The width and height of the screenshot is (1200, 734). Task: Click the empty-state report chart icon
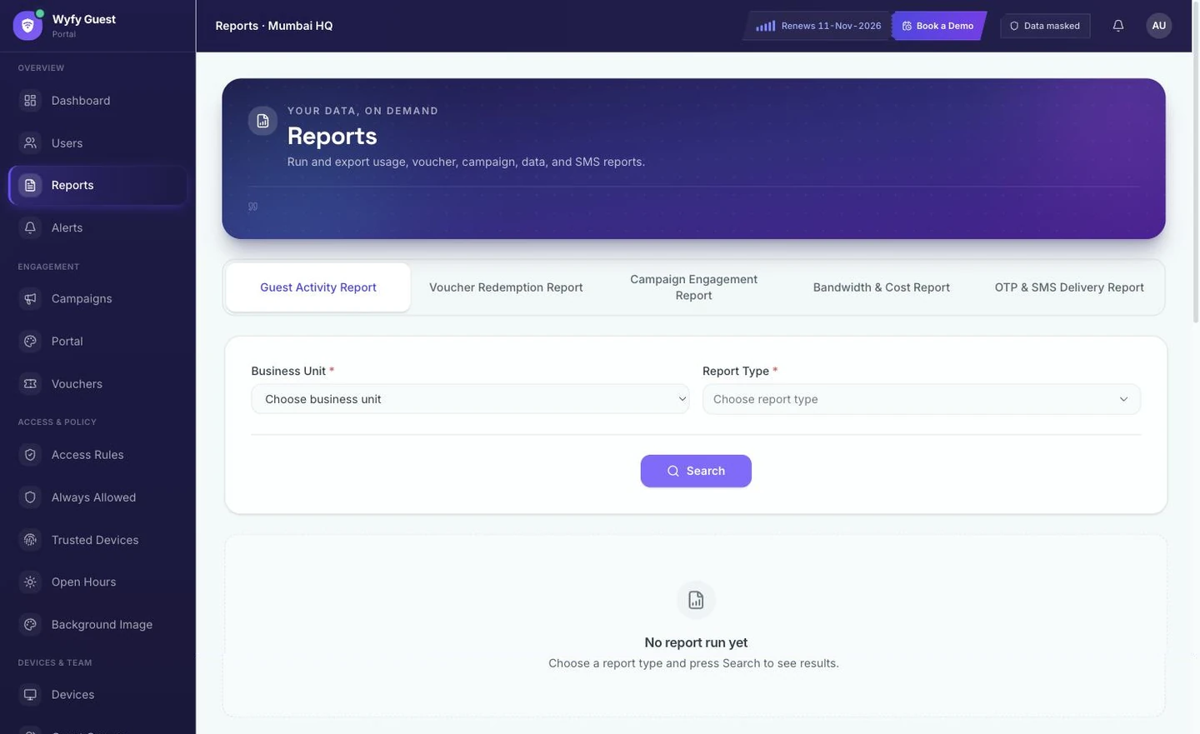click(x=696, y=600)
